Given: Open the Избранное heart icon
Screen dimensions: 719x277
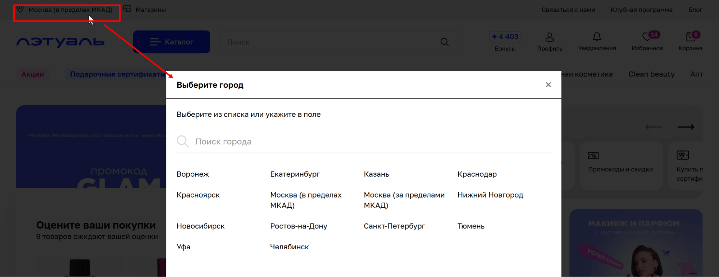Looking at the screenshot, I should tap(647, 37).
